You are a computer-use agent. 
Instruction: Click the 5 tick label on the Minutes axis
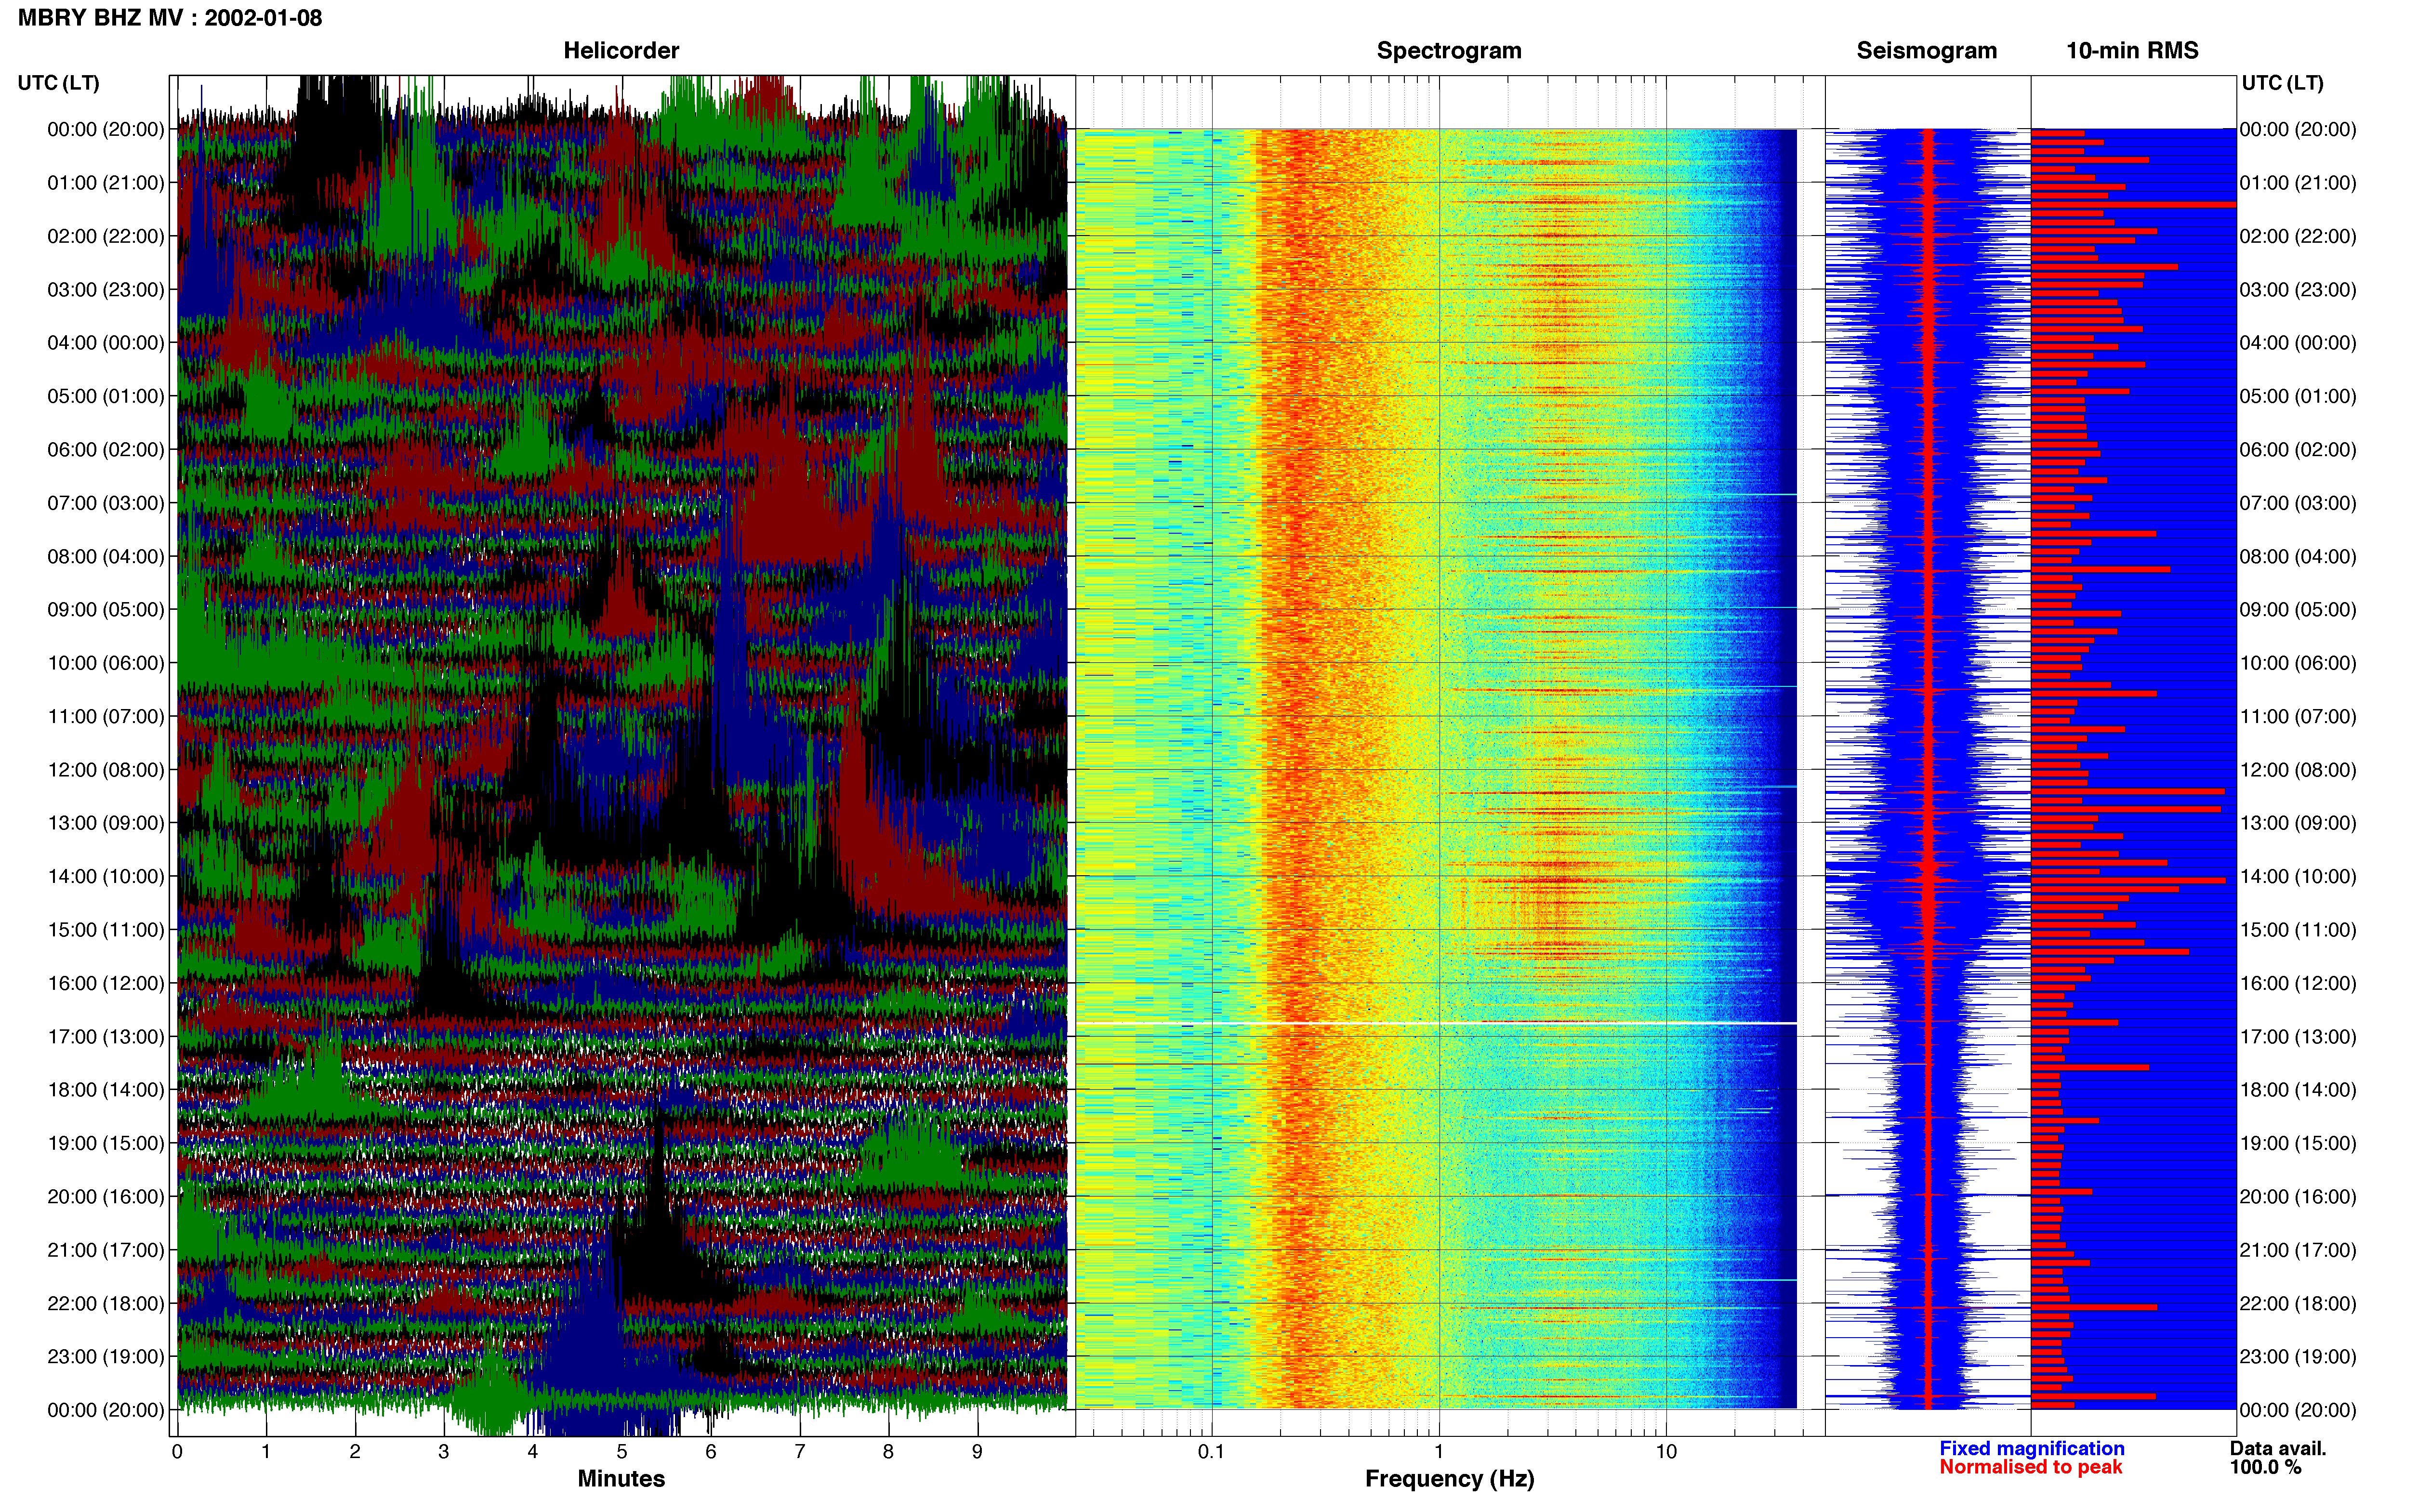[622, 1451]
